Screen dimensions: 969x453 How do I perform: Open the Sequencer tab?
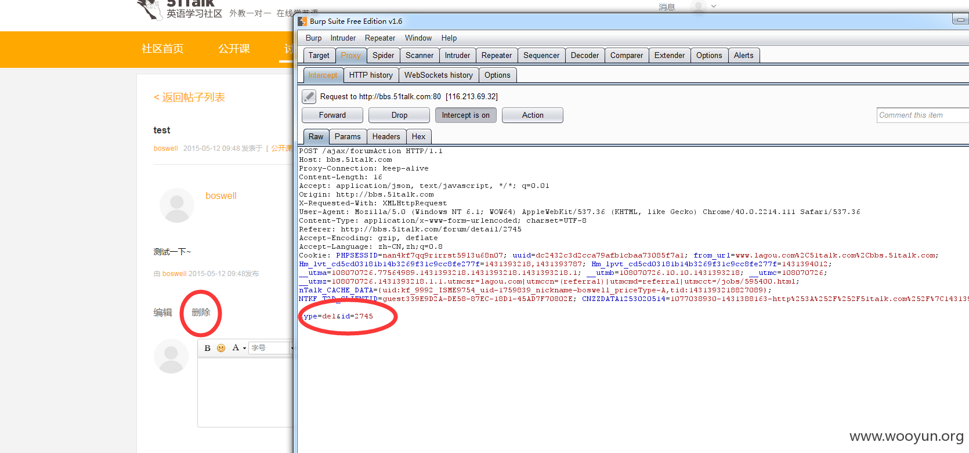pyautogui.click(x=541, y=55)
